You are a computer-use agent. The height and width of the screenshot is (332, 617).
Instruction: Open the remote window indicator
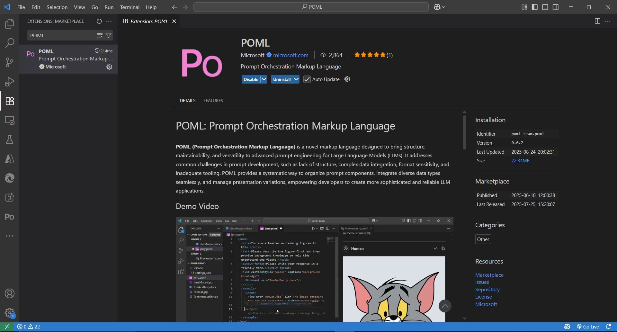7,327
